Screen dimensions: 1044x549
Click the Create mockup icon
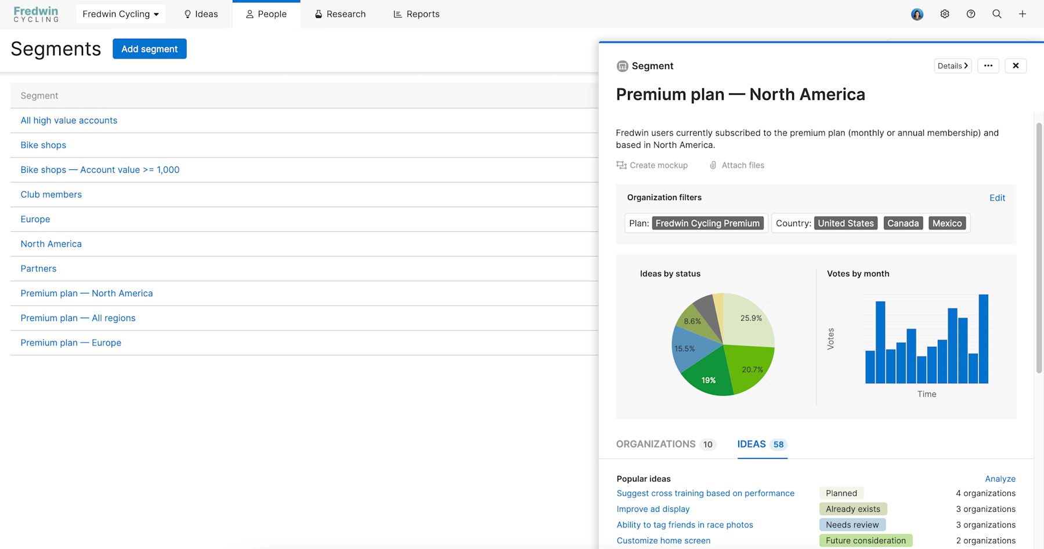(x=622, y=165)
